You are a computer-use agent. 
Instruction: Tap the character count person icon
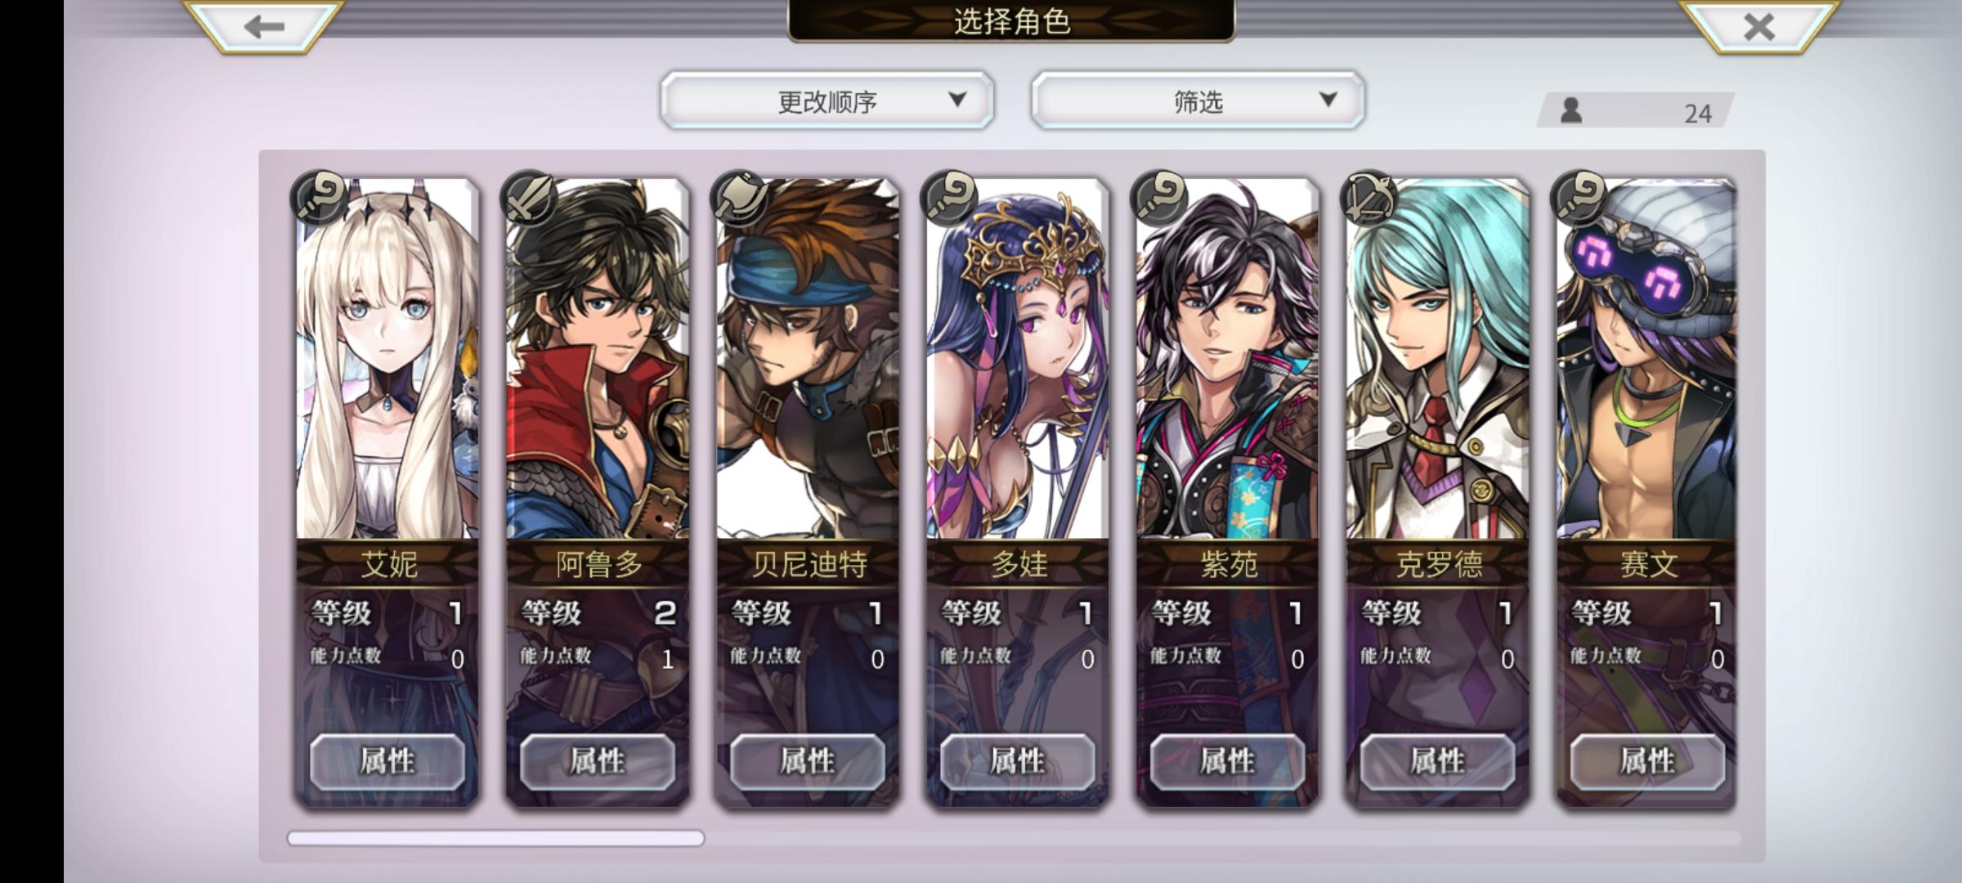pos(1570,110)
